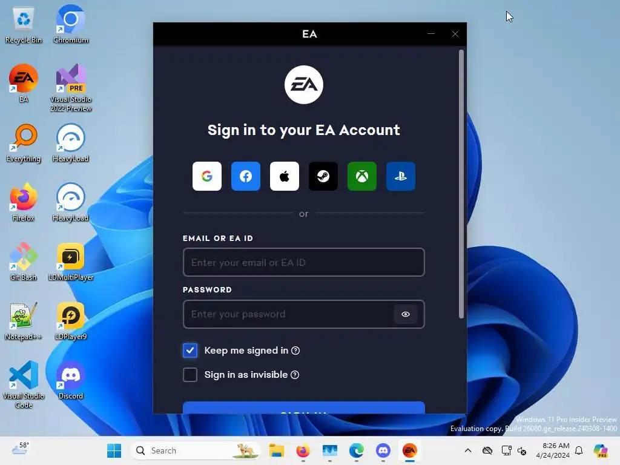The width and height of the screenshot is (620, 465).
Task: Click network icon in system tray
Action: (x=507, y=450)
